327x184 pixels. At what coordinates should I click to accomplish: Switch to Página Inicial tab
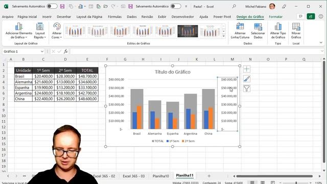(x=27, y=17)
